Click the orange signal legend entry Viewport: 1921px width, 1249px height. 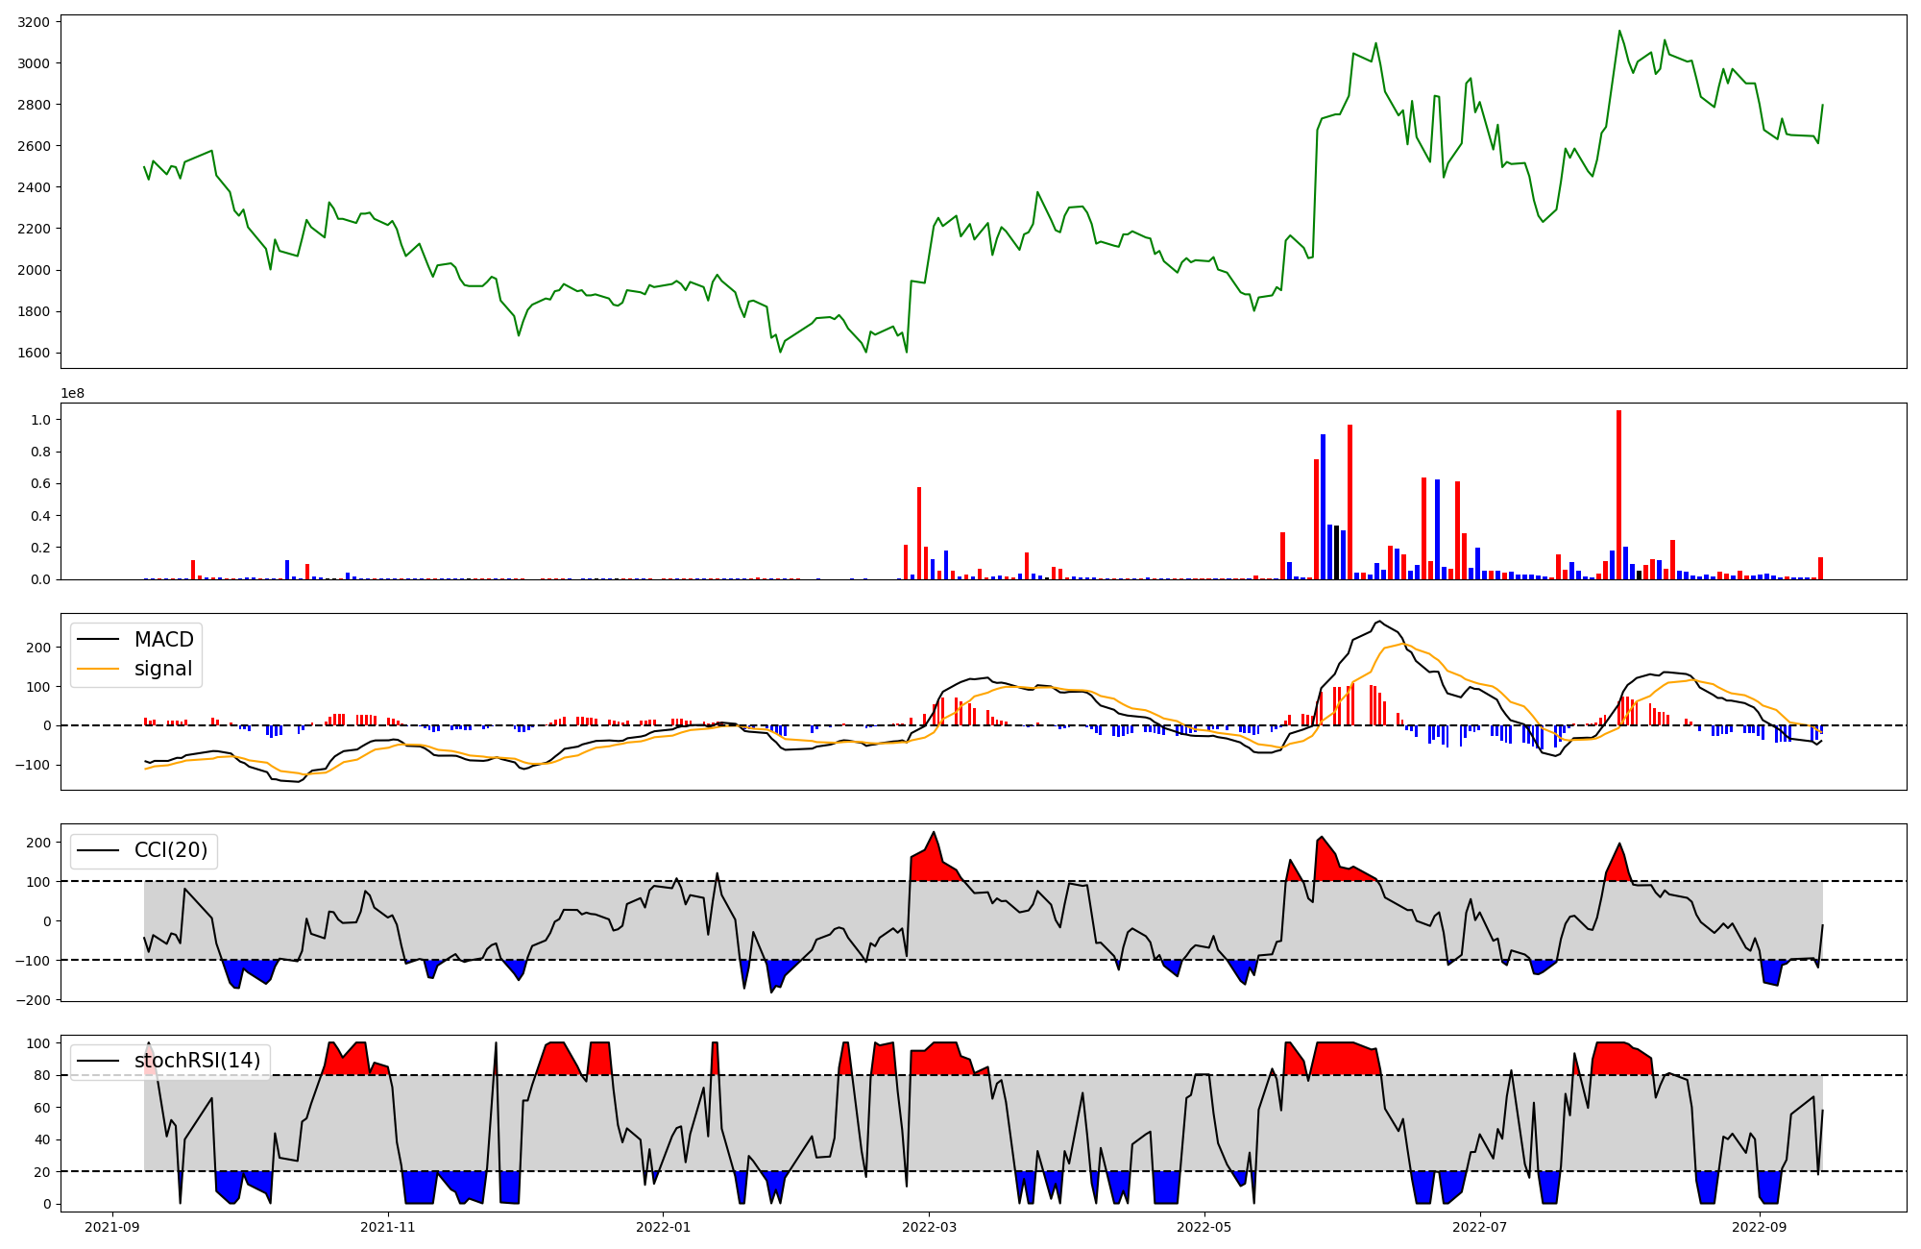(163, 669)
